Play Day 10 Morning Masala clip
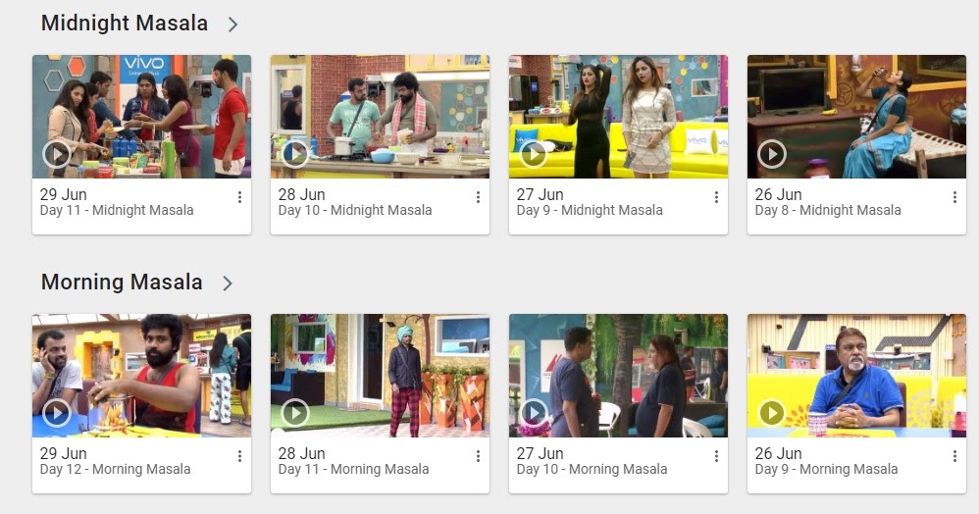Screen dimensions: 979x514 click(x=534, y=413)
